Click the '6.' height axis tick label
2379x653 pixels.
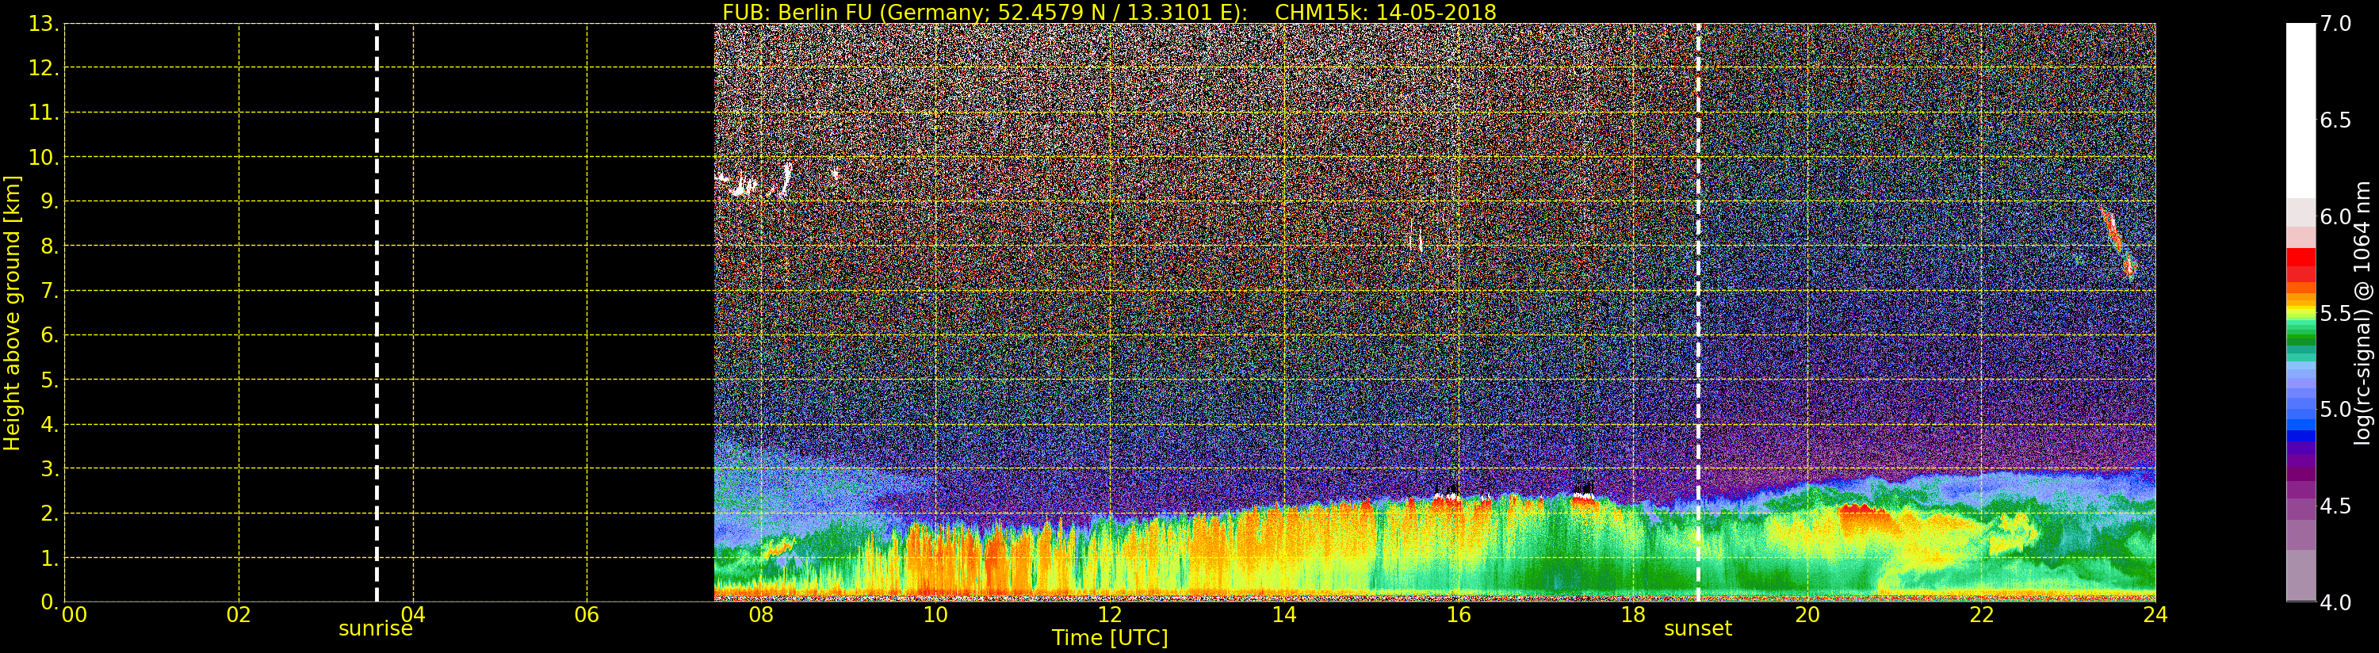tap(49, 335)
